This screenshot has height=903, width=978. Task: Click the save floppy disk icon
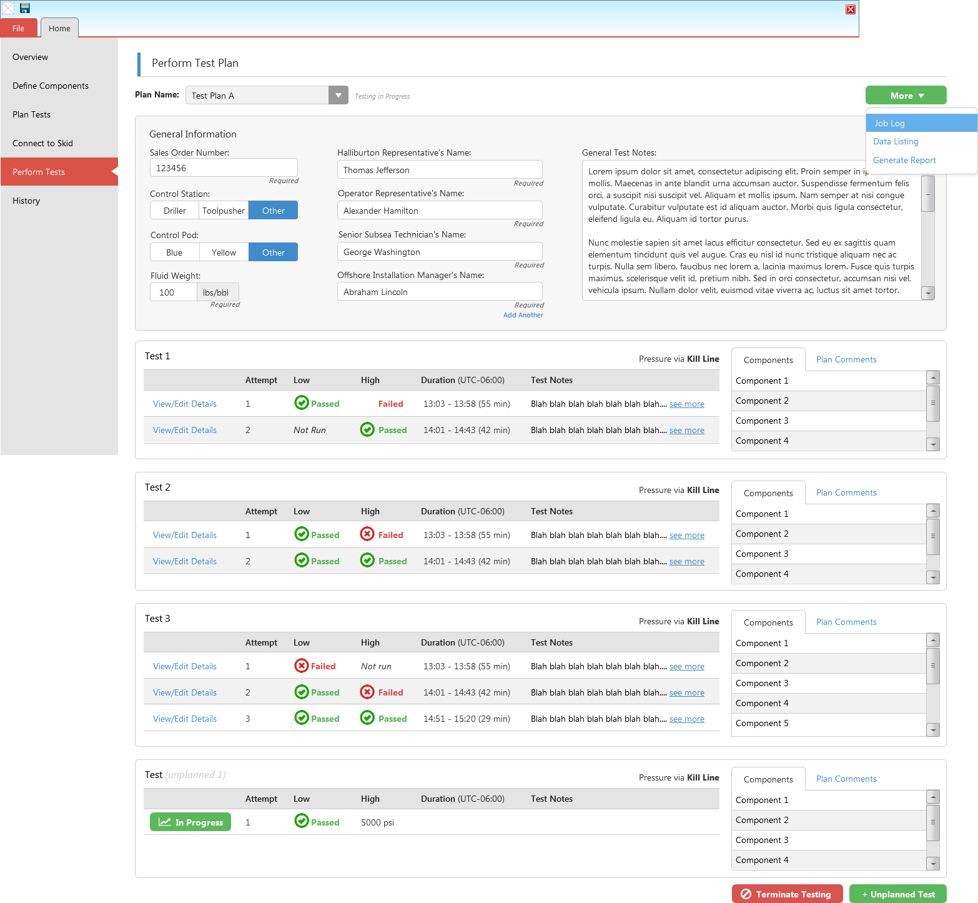(x=25, y=8)
